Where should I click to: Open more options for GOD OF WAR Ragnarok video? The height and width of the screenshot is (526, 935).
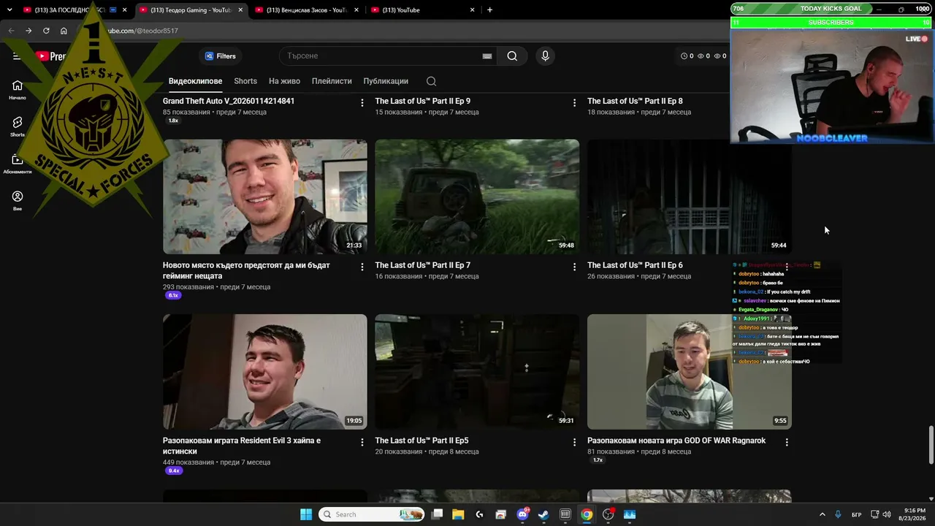pyautogui.click(x=787, y=442)
